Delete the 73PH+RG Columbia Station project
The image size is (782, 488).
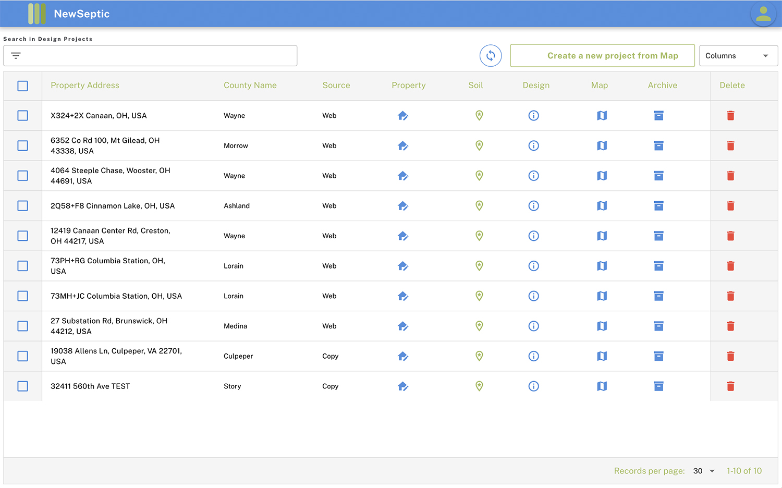[730, 266]
